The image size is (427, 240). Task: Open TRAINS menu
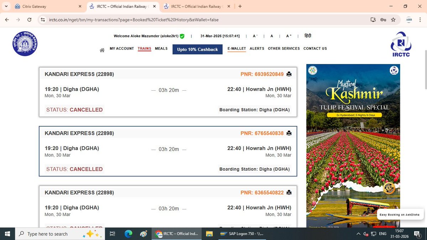tap(144, 49)
